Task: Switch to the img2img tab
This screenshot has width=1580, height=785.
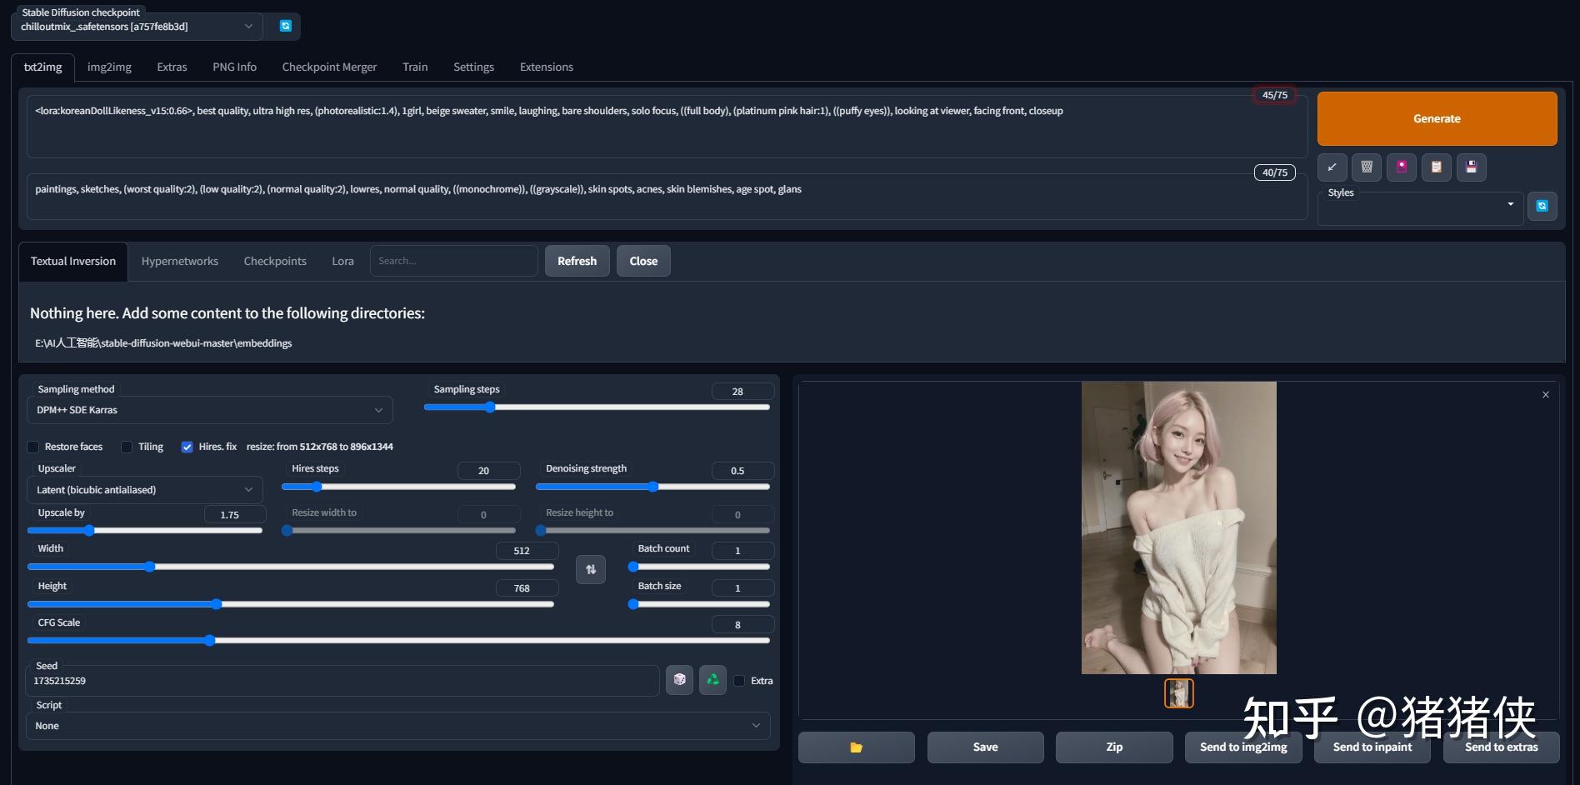Action: coord(109,67)
